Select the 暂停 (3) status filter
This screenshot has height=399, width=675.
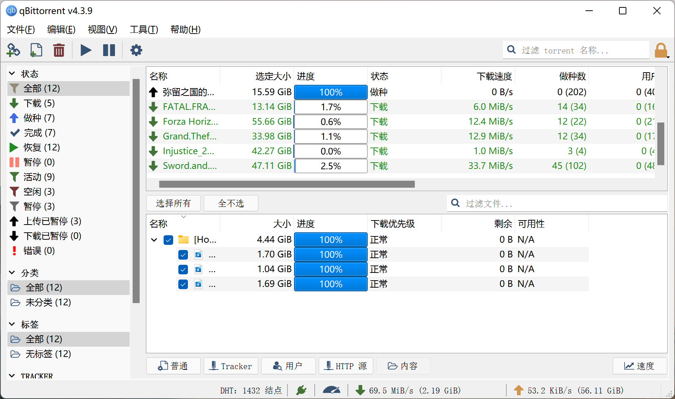69,207
